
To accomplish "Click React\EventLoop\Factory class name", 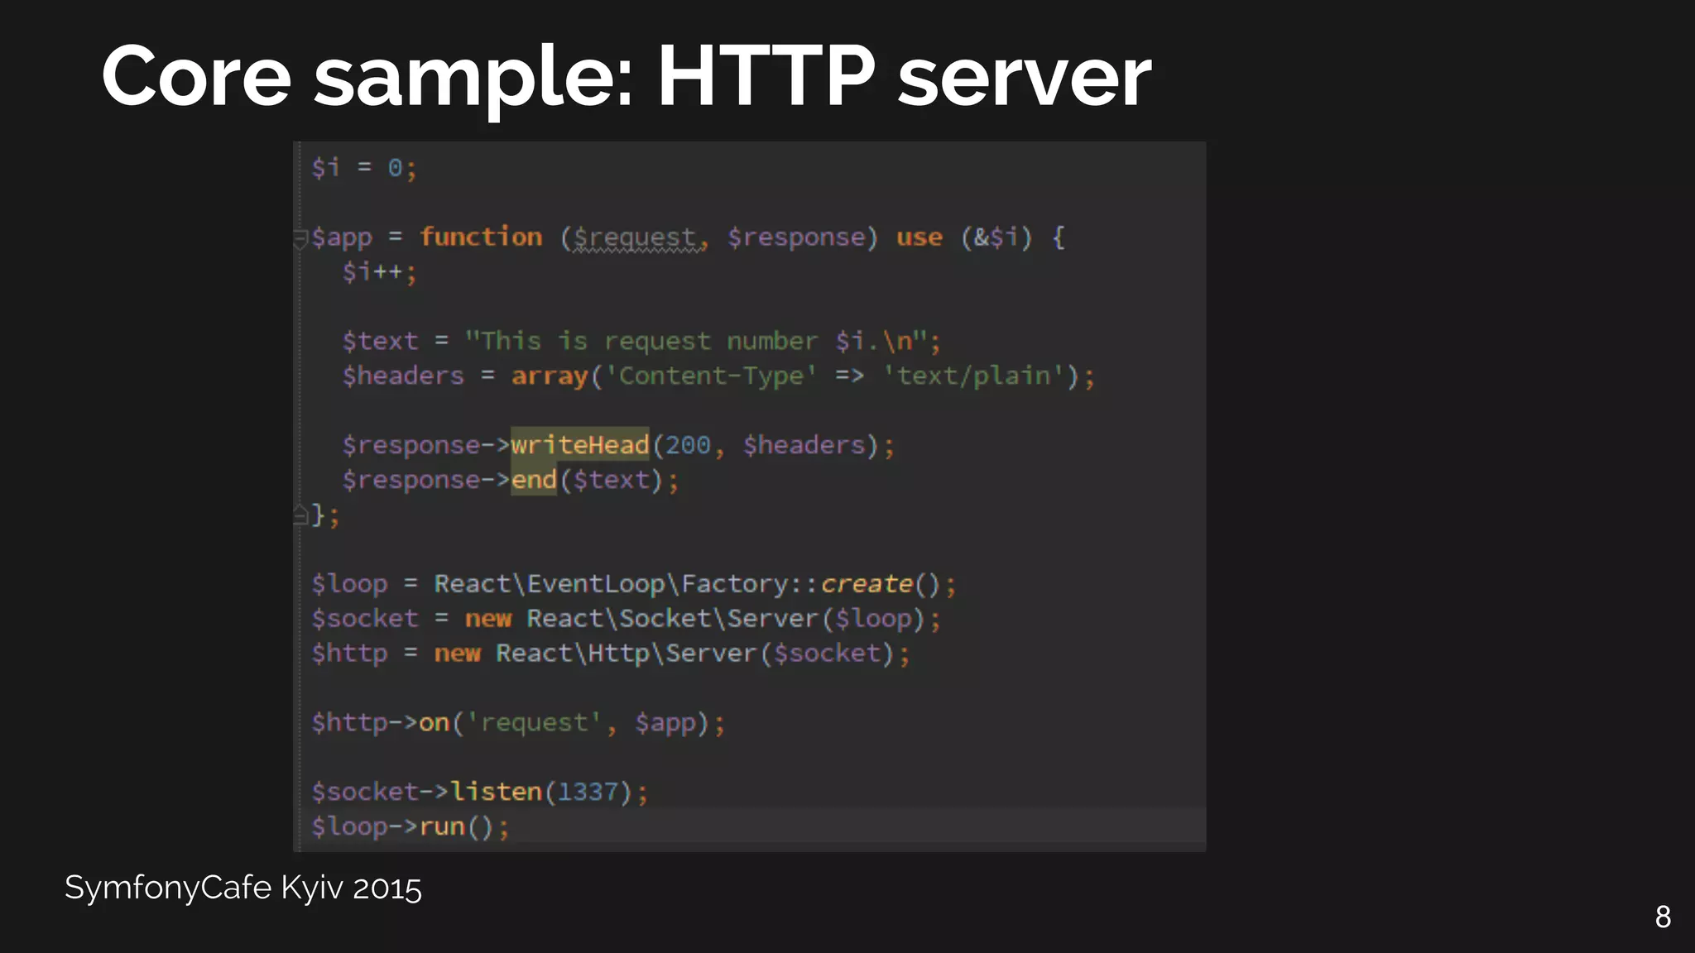I will coord(611,584).
